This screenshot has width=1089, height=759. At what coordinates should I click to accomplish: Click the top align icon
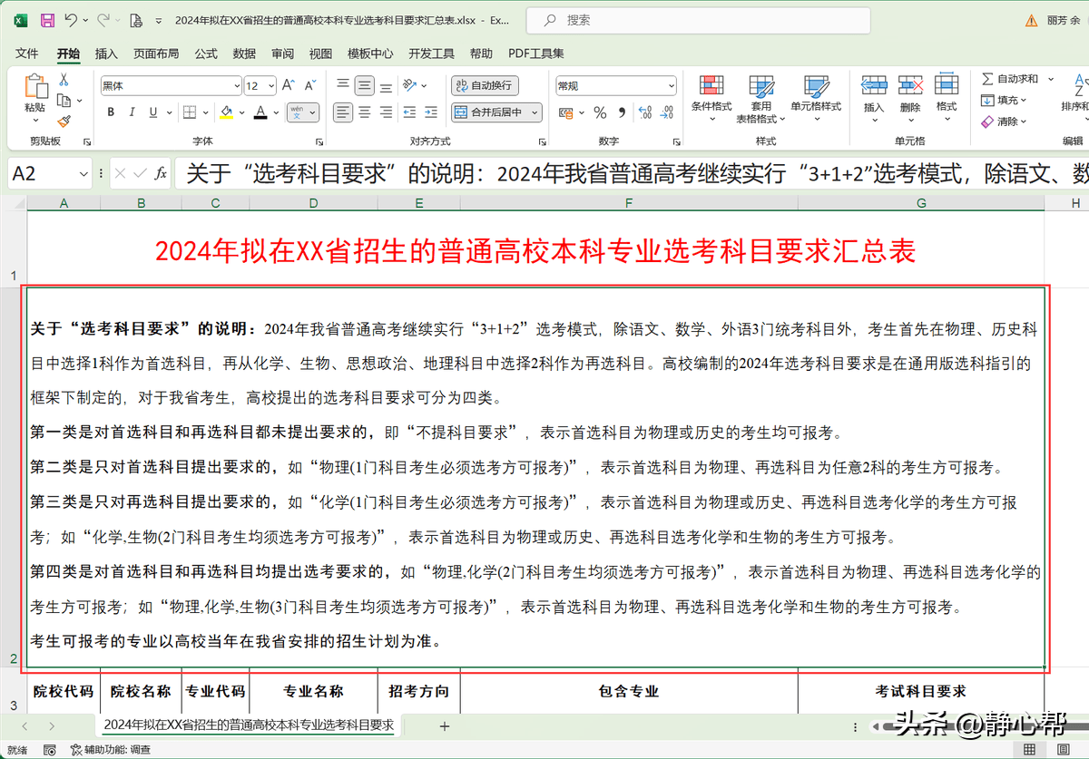pos(343,85)
